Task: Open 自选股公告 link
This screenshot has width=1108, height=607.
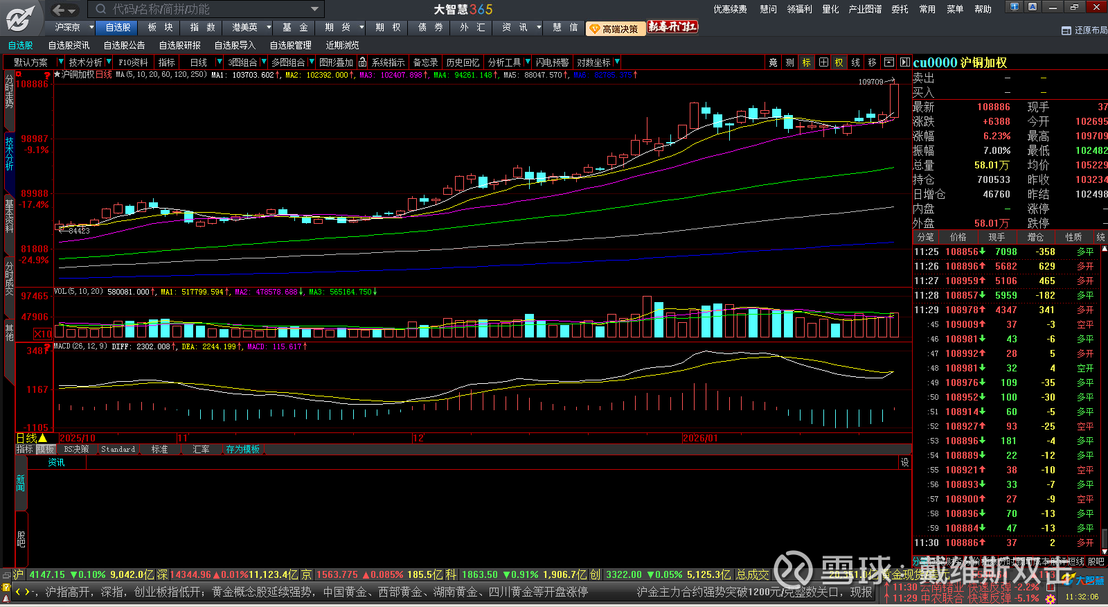Action: pyautogui.click(x=125, y=46)
